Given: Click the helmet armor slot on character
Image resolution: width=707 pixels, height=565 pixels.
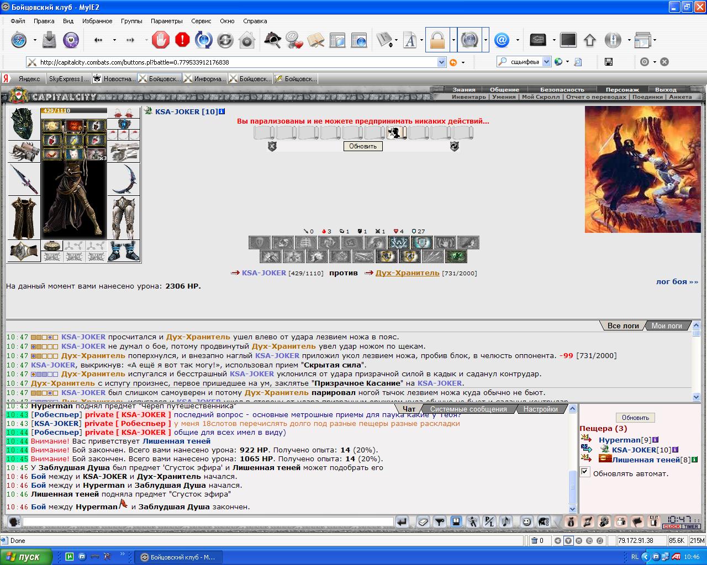Looking at the screenshot, I should pyautogui.click(x=24, y=124).
